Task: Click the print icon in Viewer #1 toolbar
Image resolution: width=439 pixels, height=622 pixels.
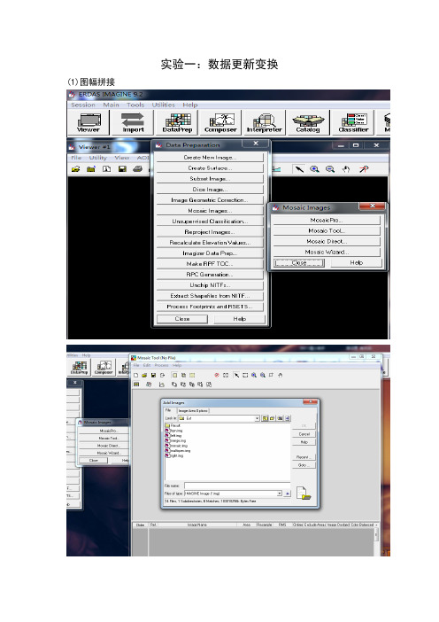Action: point(137,169)
